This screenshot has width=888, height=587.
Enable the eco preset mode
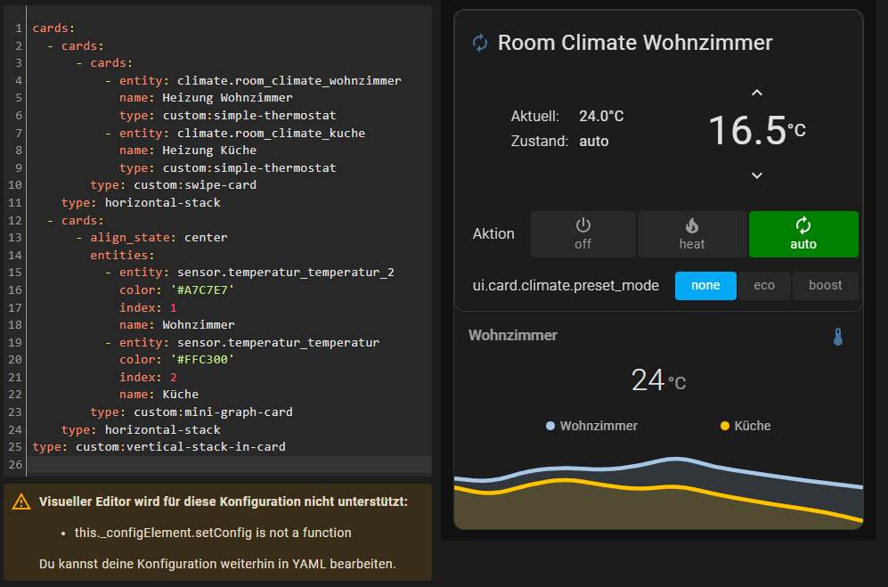(766, 285)
